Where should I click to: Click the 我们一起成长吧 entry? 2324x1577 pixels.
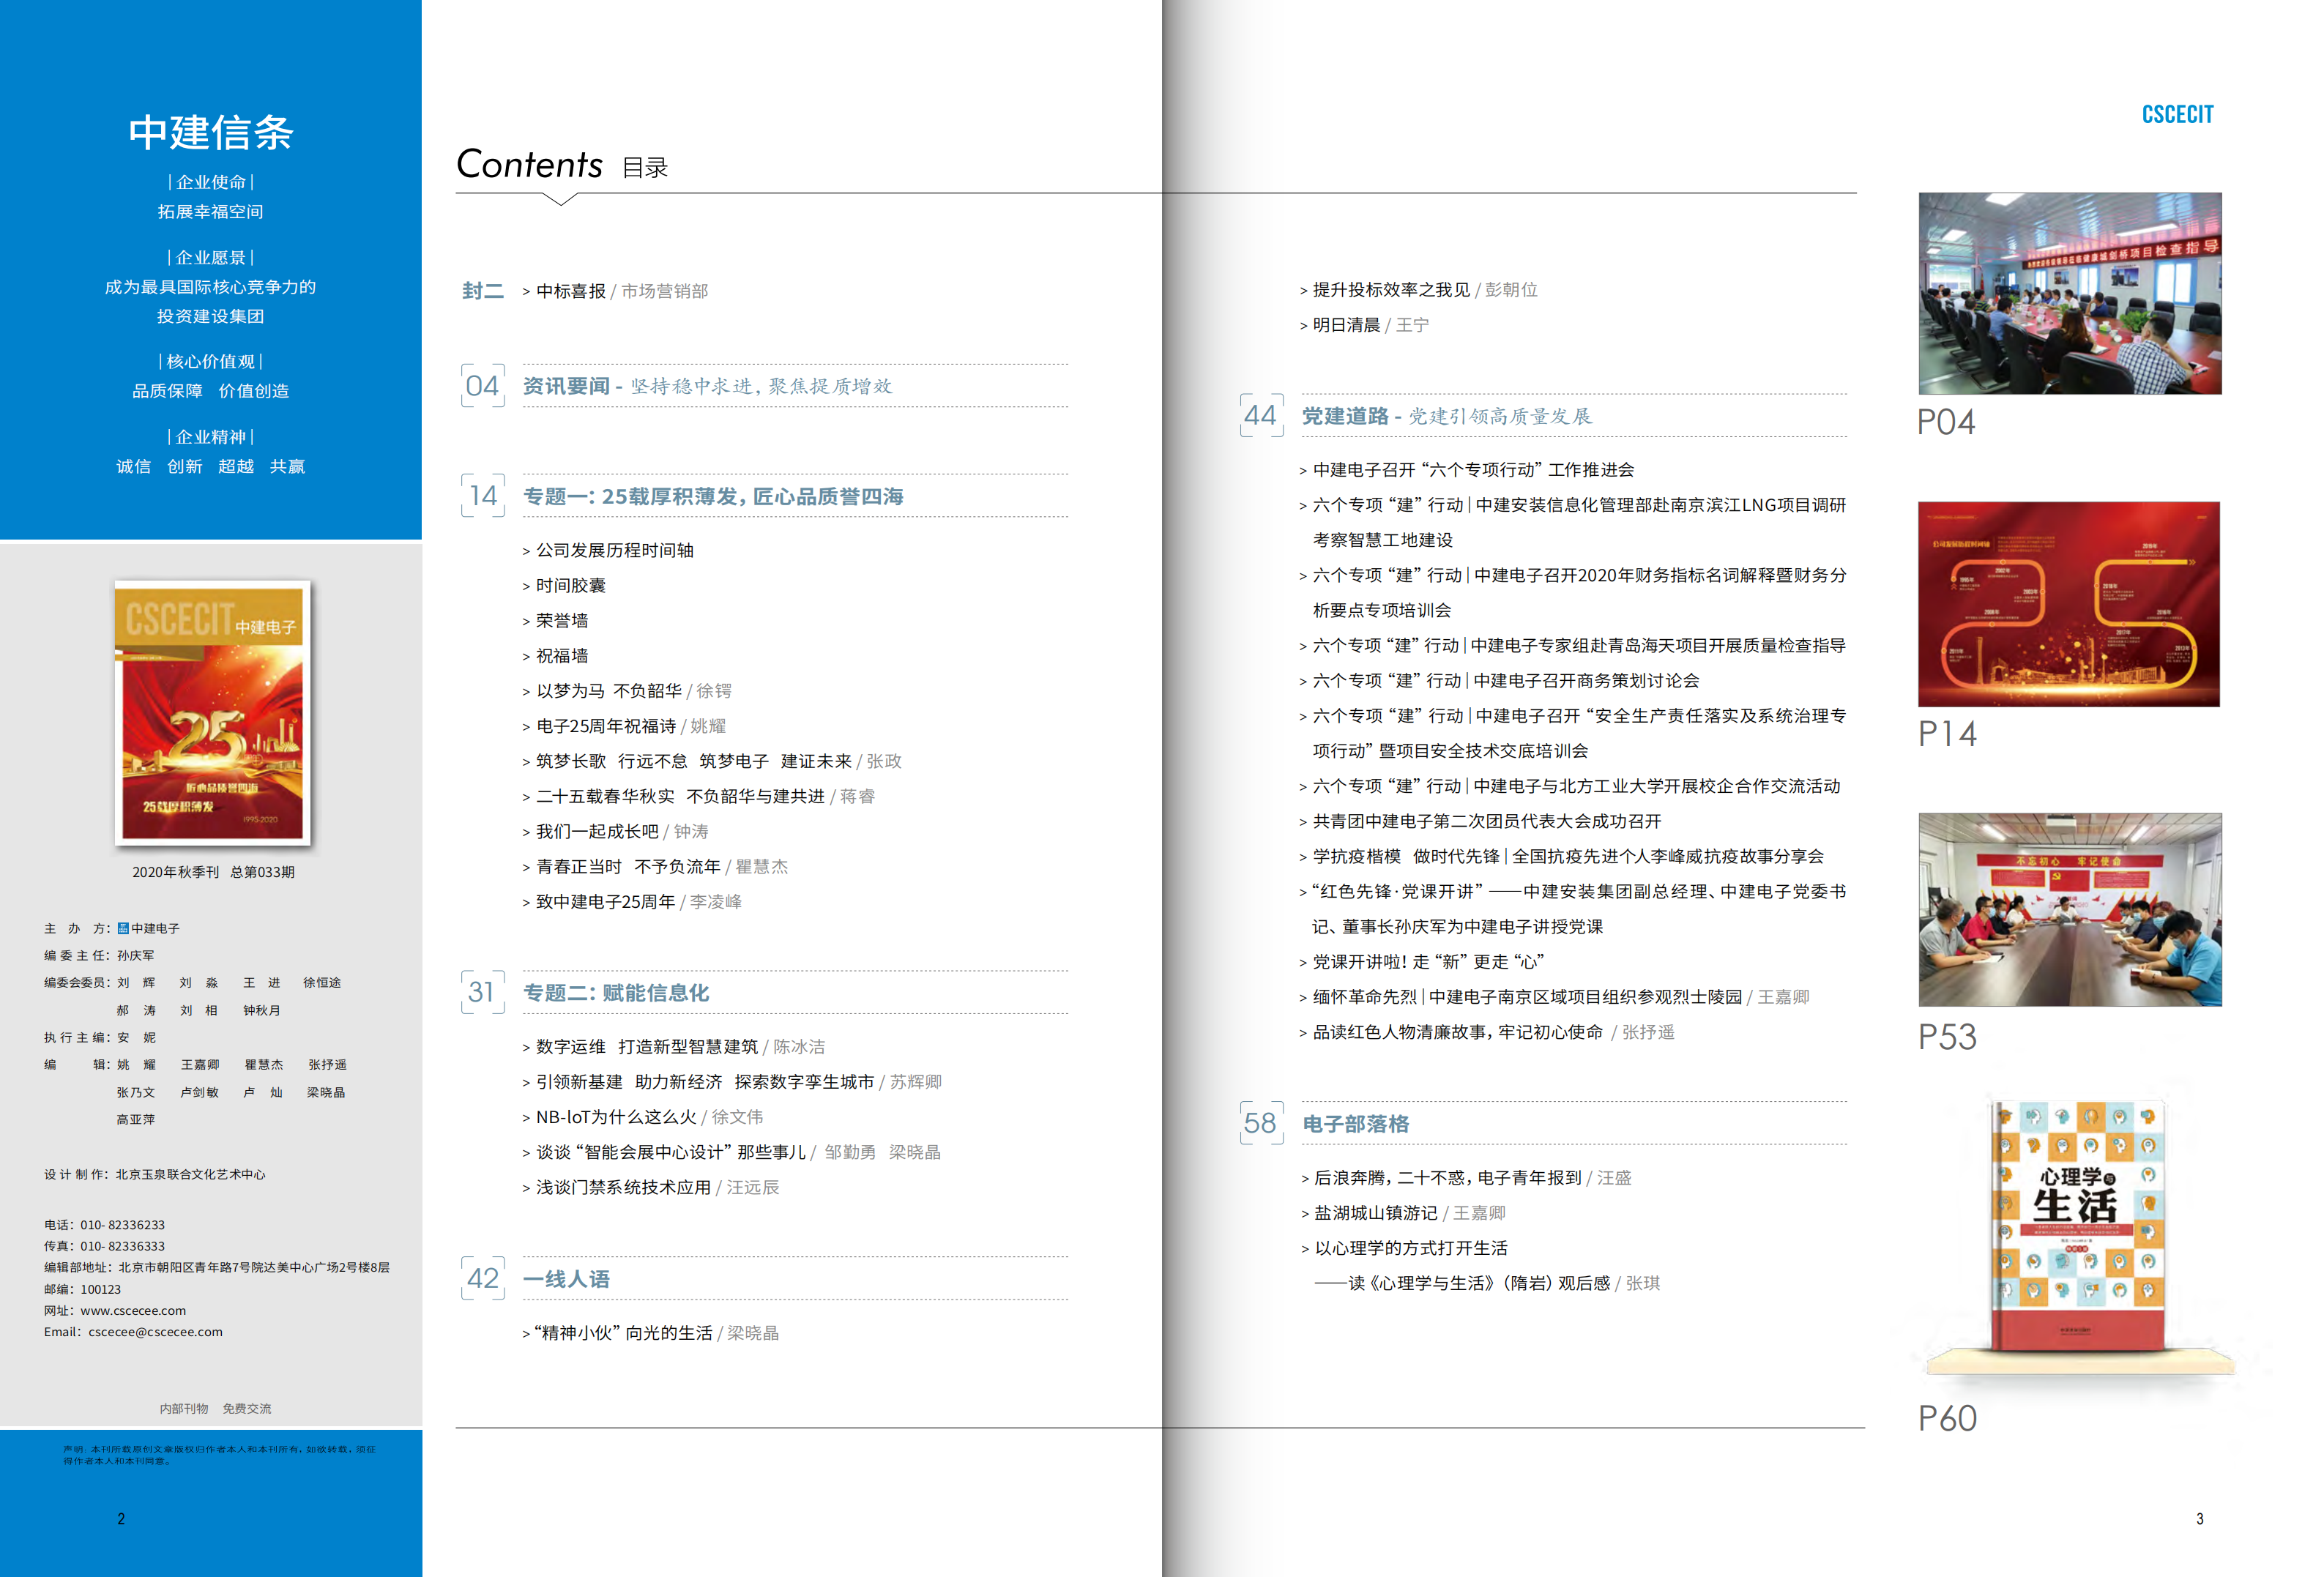(x=615, y=831)
